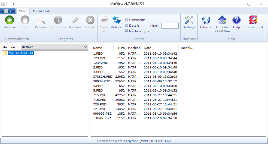Screen dimensions: 268x144
Task: Select MAZAK MATRIX tree item
Action: [21, 53]
